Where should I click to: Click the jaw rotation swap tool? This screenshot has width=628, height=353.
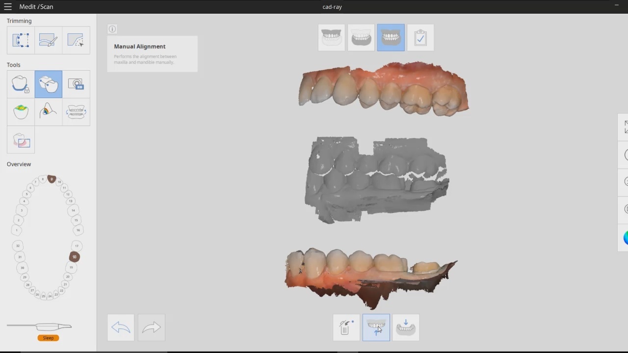76,112
